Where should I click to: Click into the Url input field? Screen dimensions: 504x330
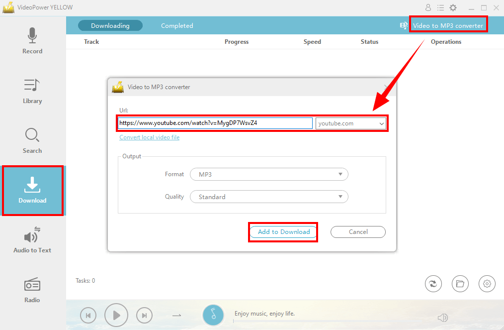pos(215,123)
